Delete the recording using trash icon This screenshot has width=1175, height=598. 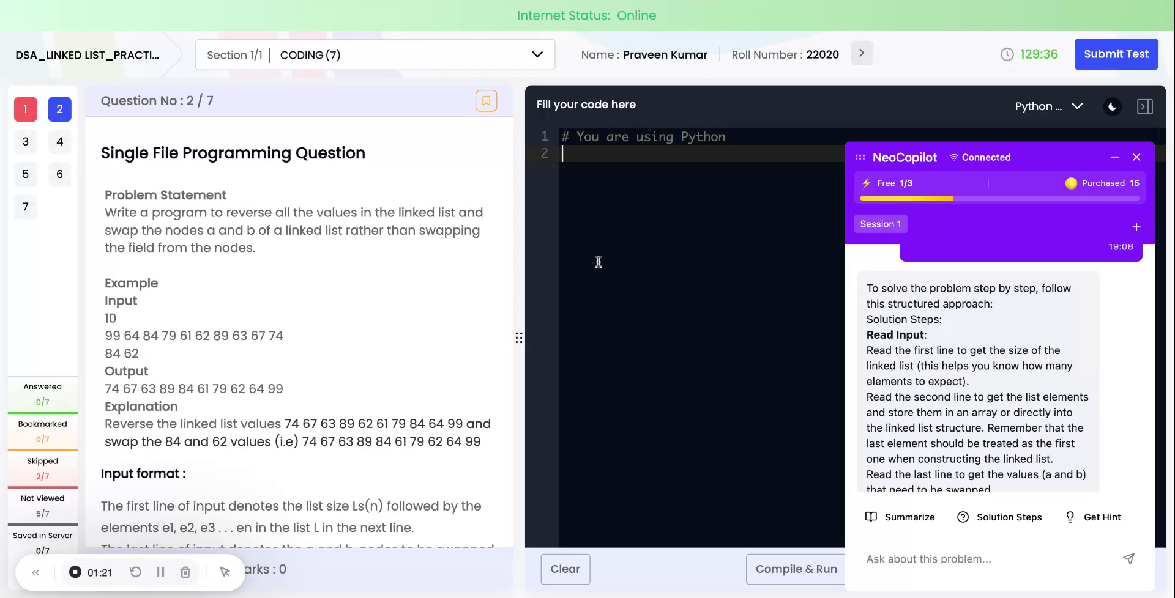185,572
